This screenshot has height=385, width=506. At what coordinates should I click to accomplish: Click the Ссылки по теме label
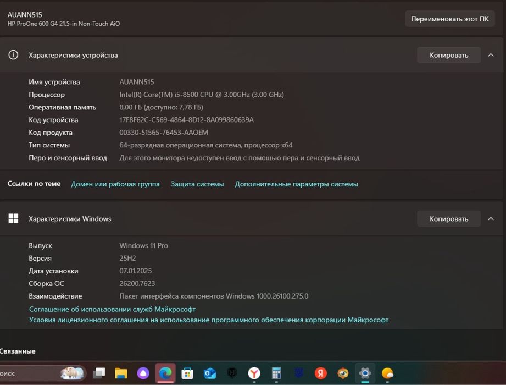pos(34,184)
